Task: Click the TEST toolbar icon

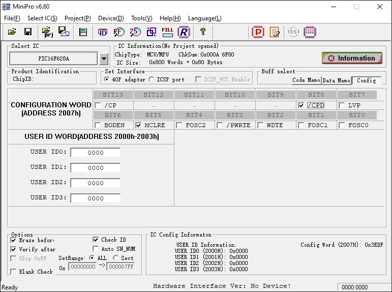Action: 293,32
